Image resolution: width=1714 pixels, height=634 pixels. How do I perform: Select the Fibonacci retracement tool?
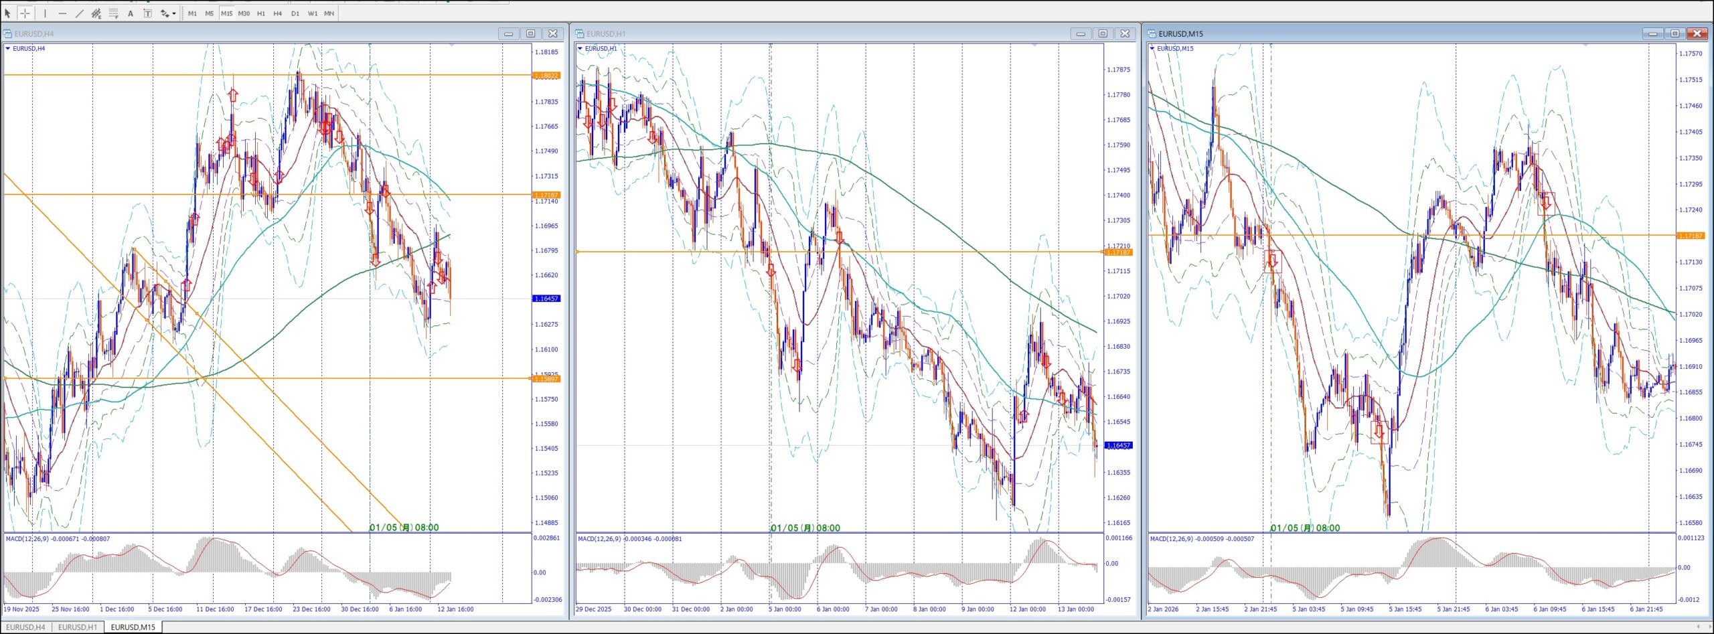click(x=113, y=13)
